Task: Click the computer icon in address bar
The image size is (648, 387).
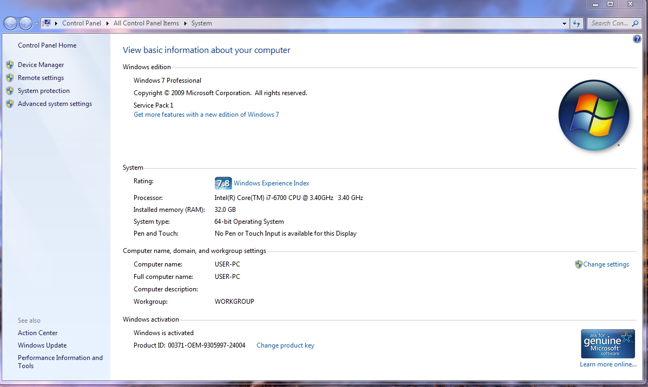Action: point(47,23)
